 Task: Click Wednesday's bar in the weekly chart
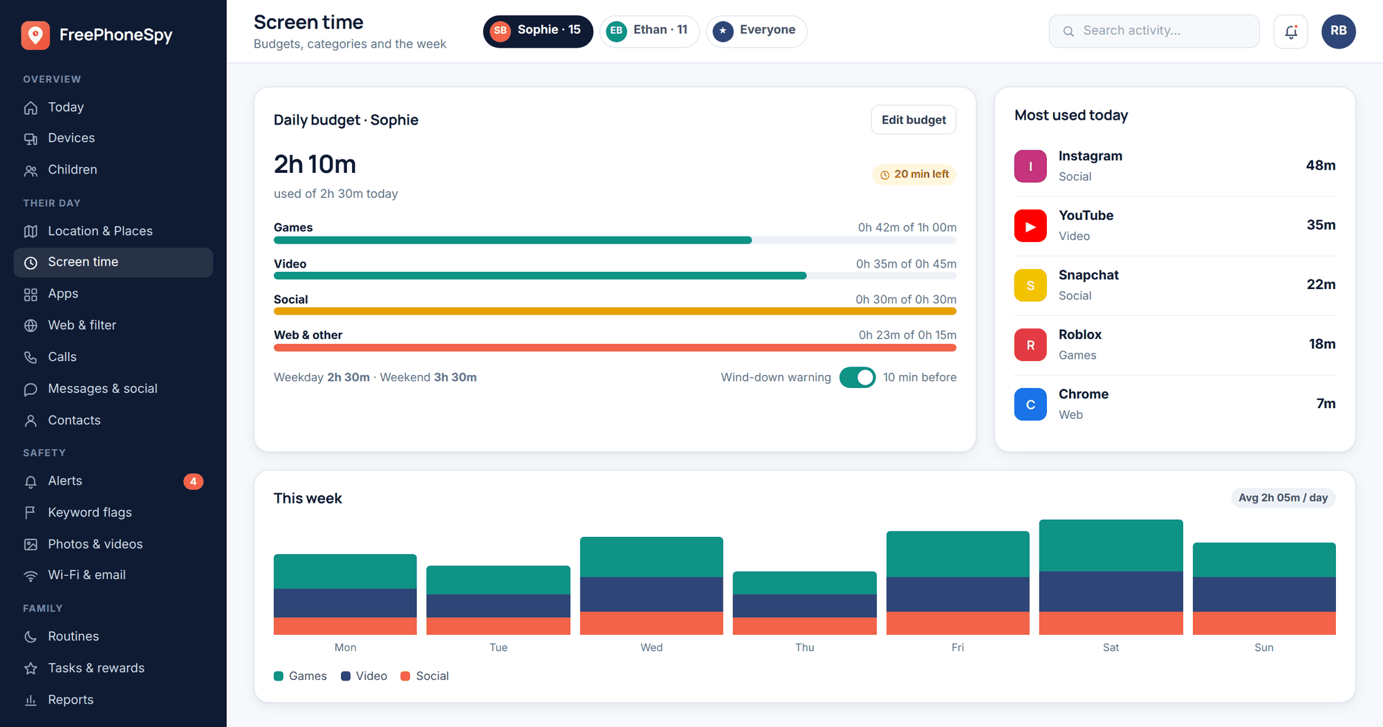(651, 586)
